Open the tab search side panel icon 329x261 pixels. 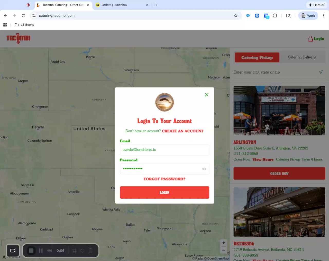tap(288, 16)
